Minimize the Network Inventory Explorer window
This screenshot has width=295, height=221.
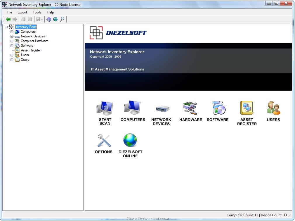(x=269, y=4)
